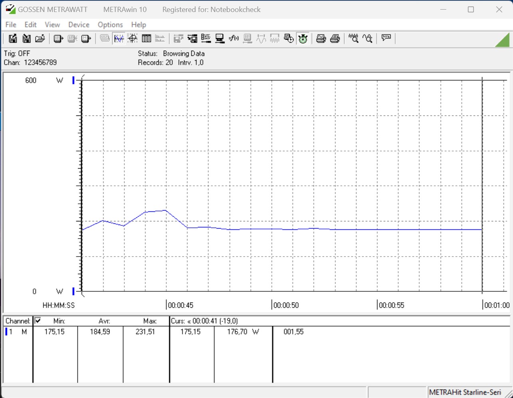Switch to the data table view icon
The image size is (513, 398).
tap(146, 39)
